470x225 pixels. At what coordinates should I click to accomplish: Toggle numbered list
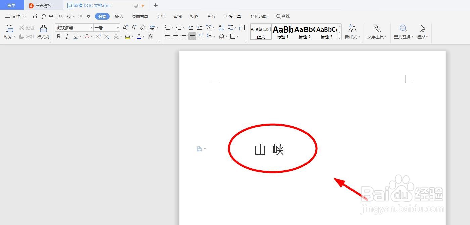coord(179,27)
